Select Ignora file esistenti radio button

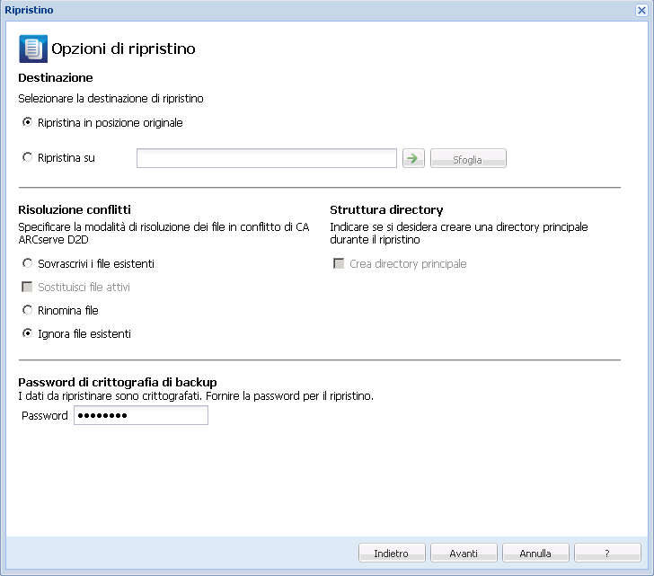coord(27,333)
